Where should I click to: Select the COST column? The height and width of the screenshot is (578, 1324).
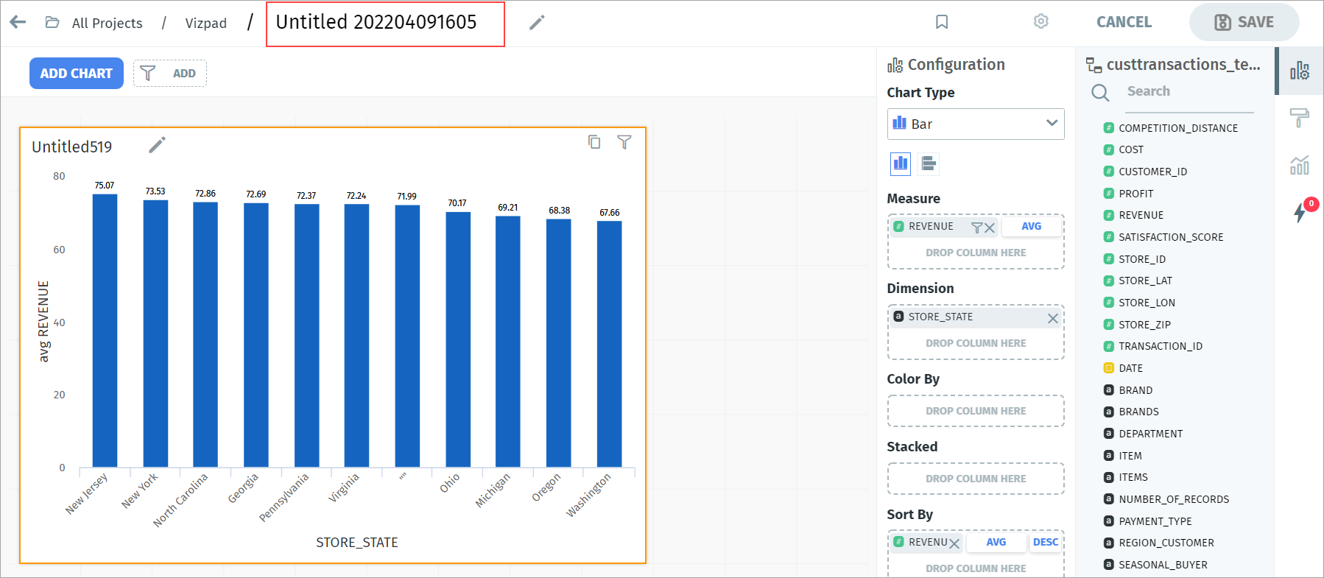coord(1130,149)
